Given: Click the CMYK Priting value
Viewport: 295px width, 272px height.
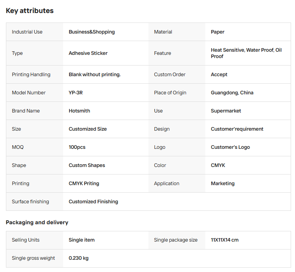Looking at the screenshot, I should click(x=84, y=184).
